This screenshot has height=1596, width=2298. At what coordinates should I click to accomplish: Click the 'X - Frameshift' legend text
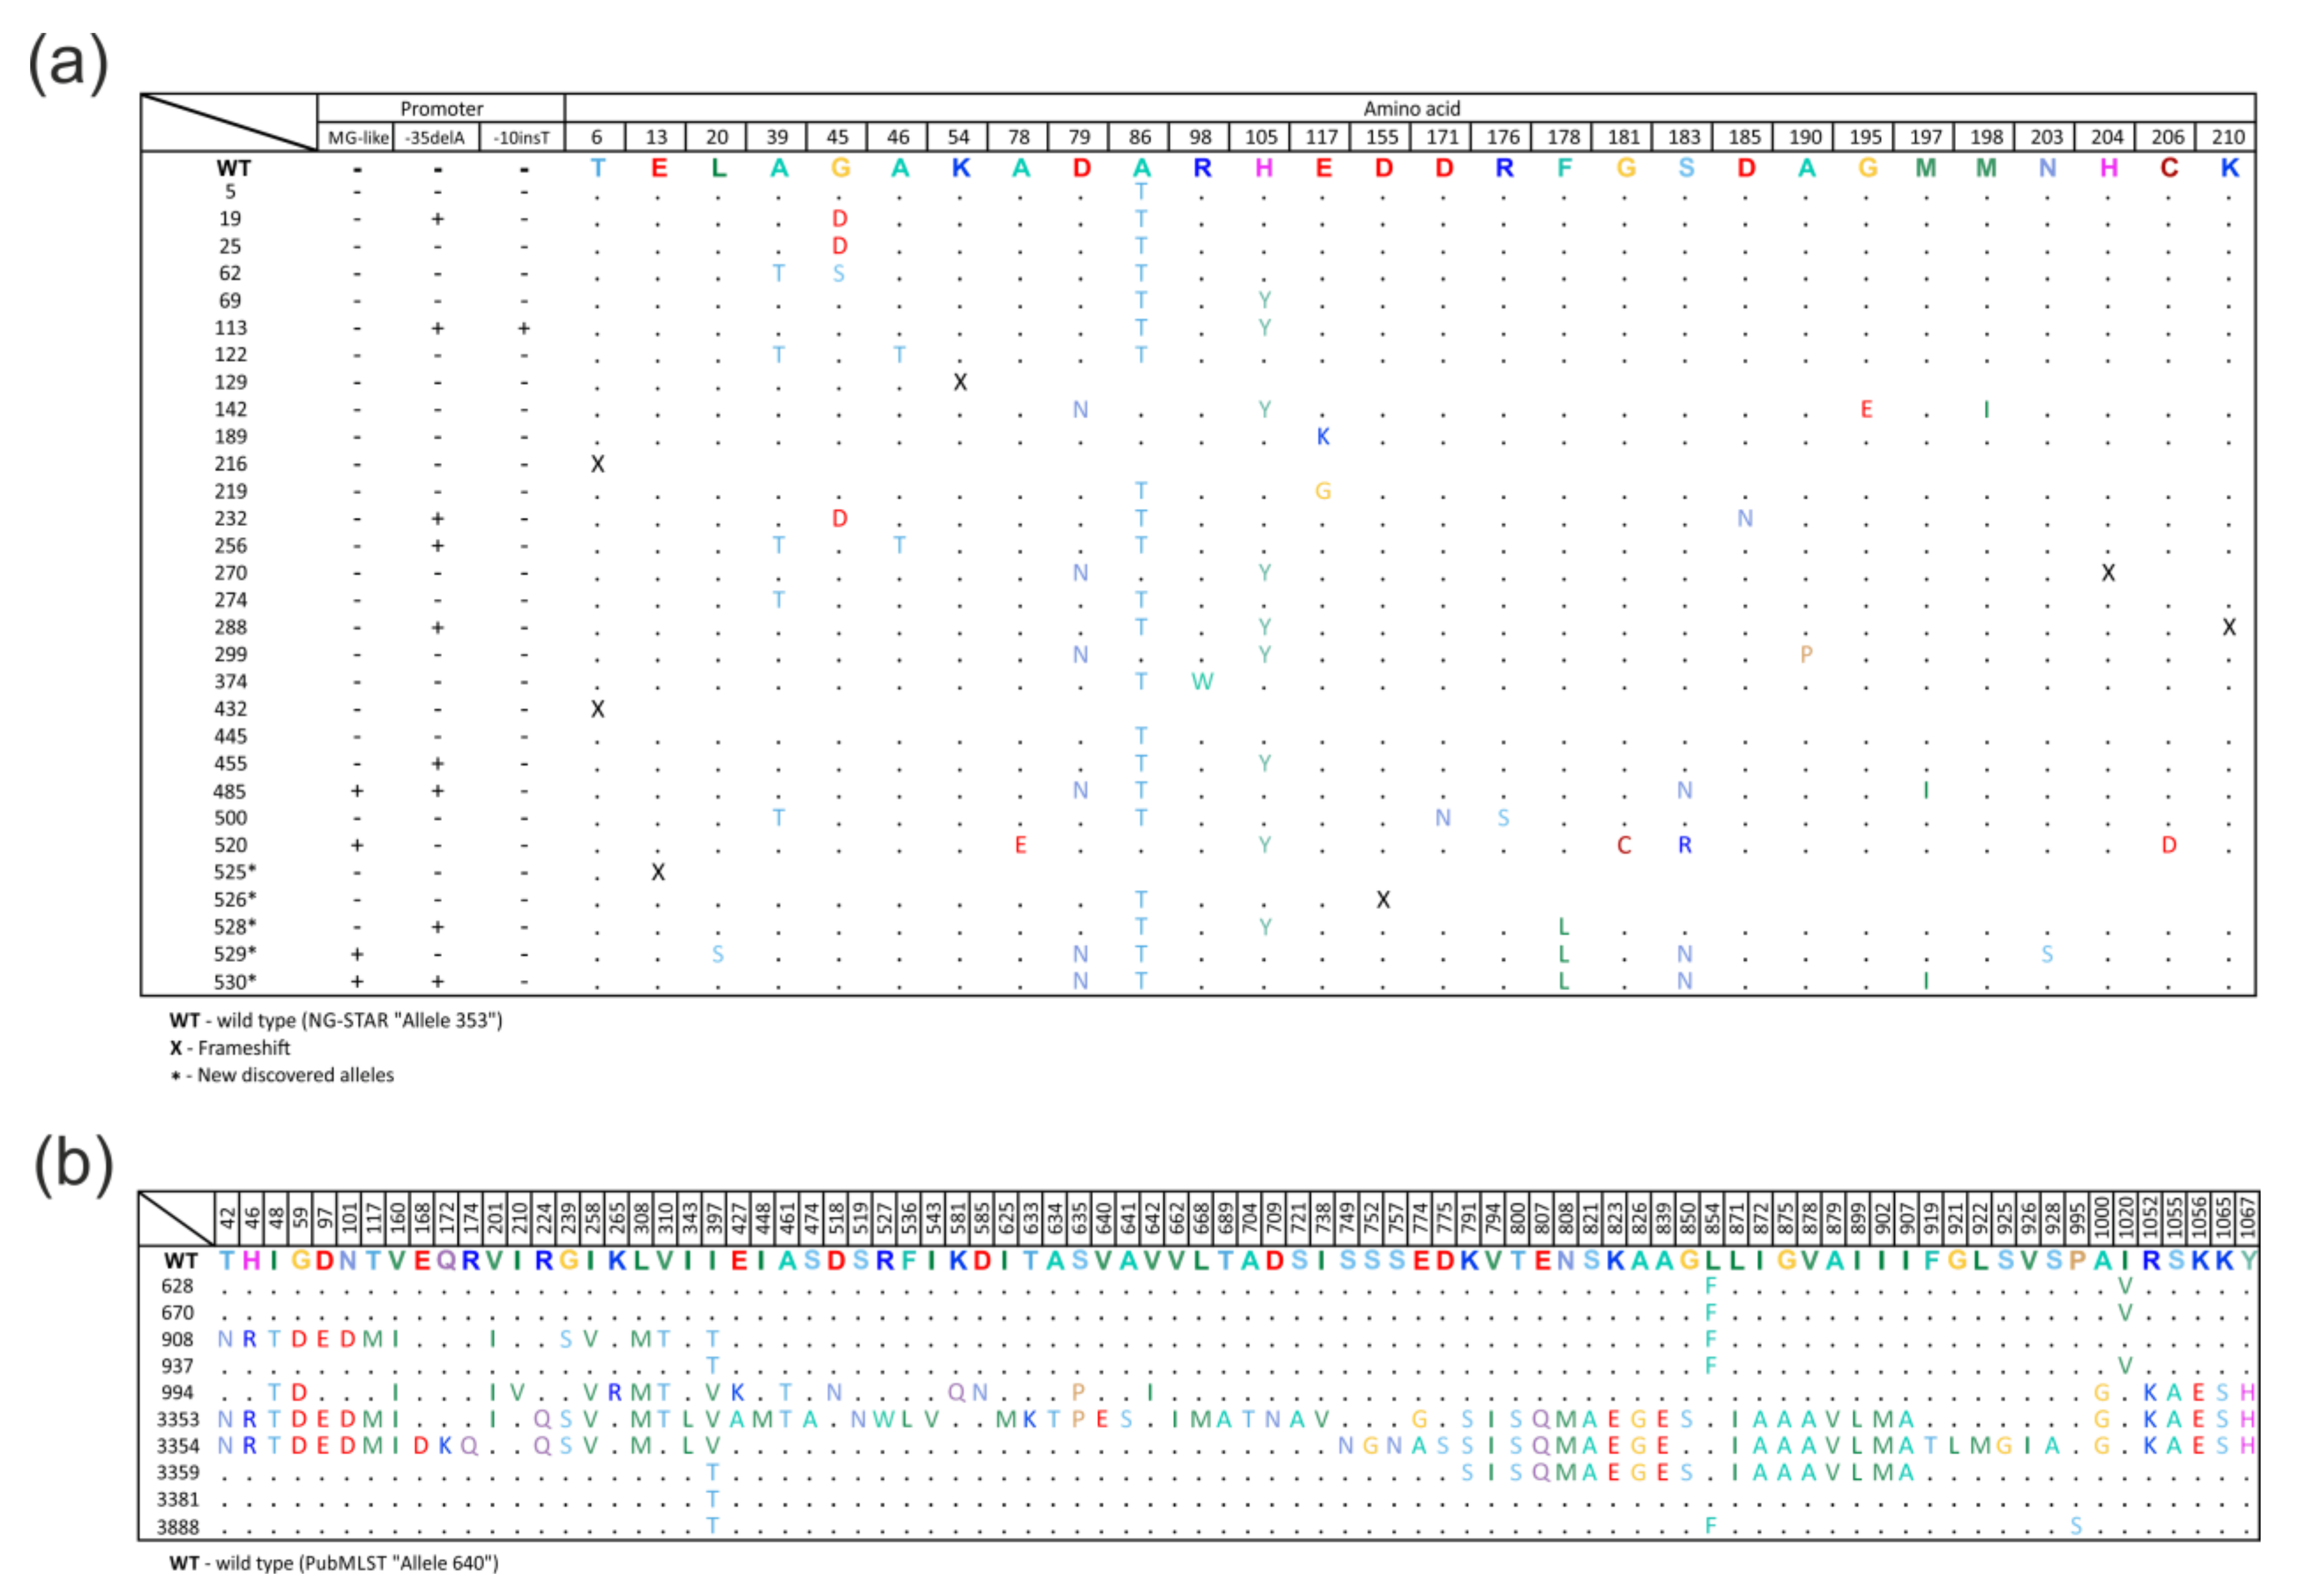(x=230, y=1048)
